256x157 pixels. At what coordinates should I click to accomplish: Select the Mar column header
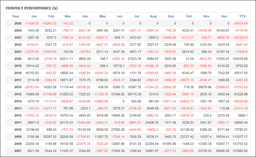point(68,16)
